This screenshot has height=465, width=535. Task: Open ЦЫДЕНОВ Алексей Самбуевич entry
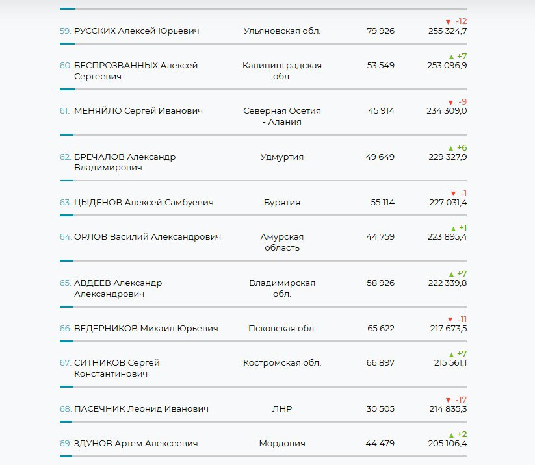pyautogui.click(x=144, y=203)
